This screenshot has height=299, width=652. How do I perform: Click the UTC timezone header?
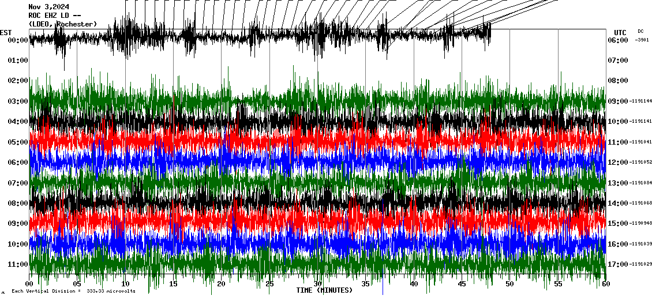point(620,32)
